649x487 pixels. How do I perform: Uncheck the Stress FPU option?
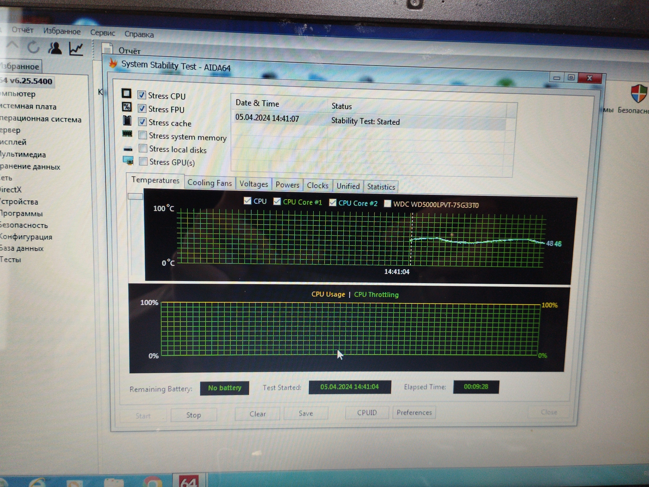click(142, 109)
